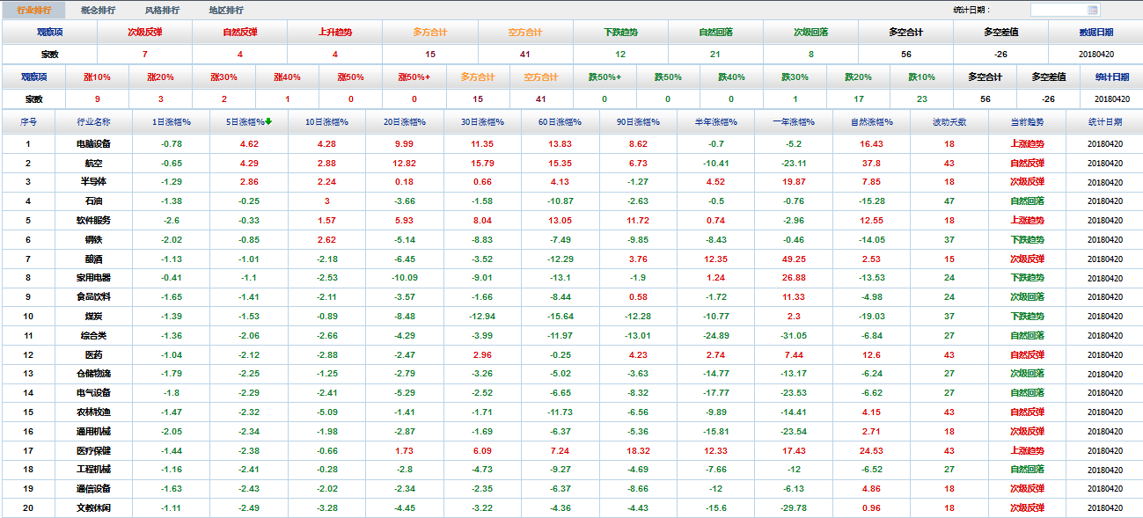Sort by the 序号 column header
This screenshot has width=1143, height=518.
click(28, 121)
